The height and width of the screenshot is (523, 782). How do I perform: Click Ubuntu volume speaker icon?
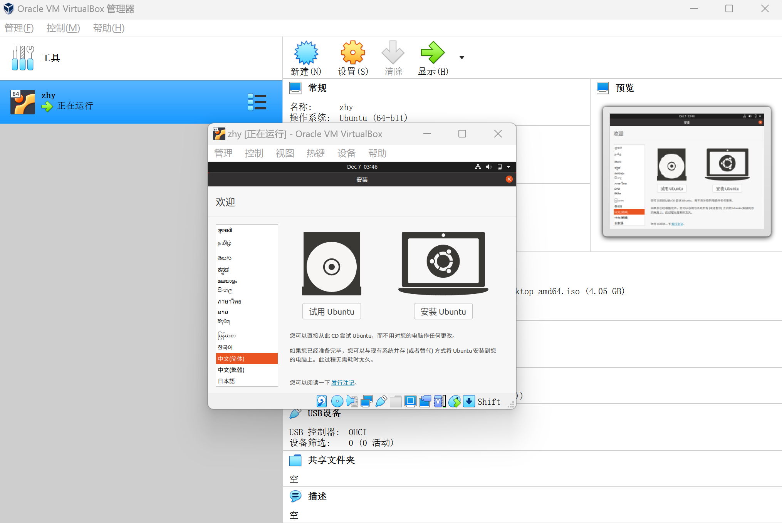pyautogui.click(x=489, y=167)
